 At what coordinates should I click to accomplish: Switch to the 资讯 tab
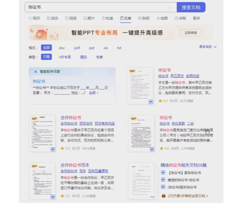tap(53, 18)
